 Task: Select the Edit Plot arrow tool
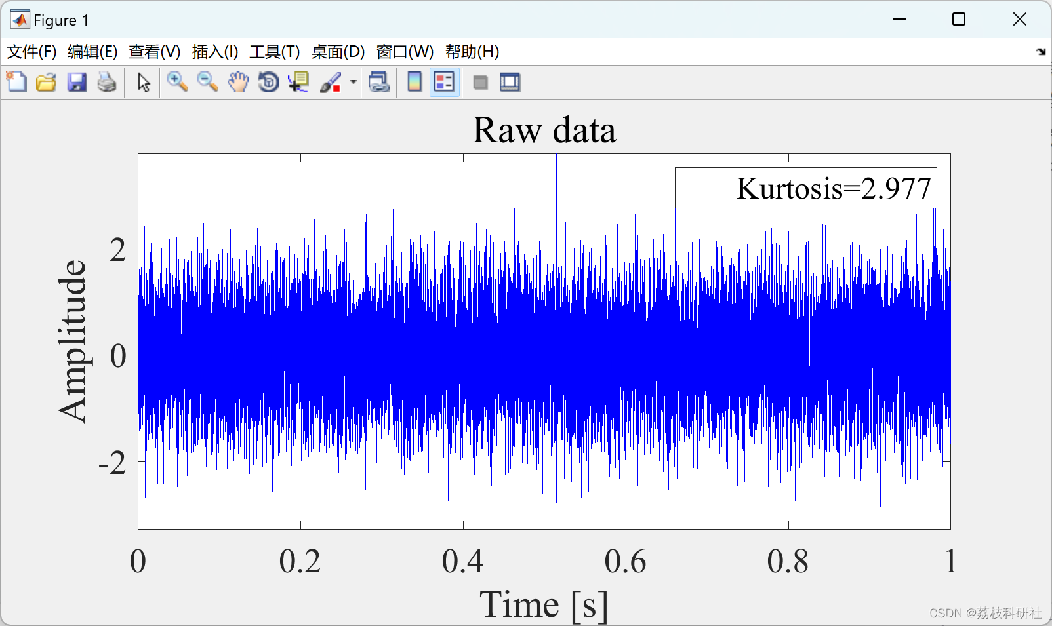pos(144,83)
